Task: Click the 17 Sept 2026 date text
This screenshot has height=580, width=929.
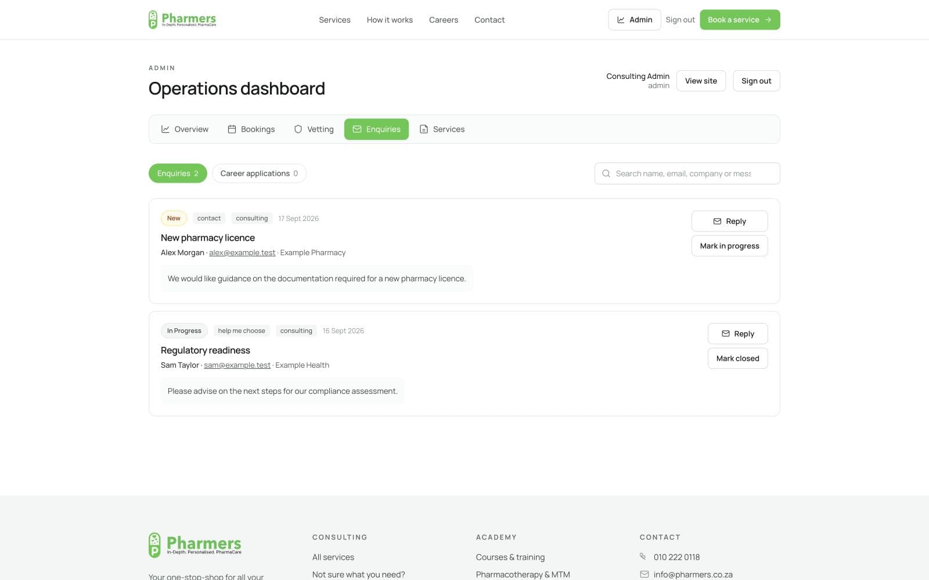Action: tap(298, 219)
